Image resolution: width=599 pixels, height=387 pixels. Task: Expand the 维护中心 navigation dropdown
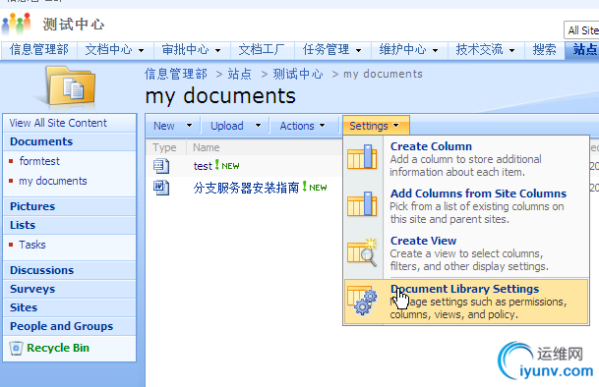[x=435, y=50]
